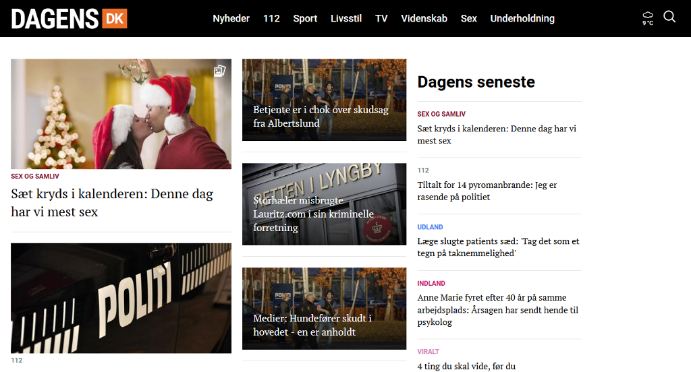Go to the 112 section
691x372 pixels.
271,18
